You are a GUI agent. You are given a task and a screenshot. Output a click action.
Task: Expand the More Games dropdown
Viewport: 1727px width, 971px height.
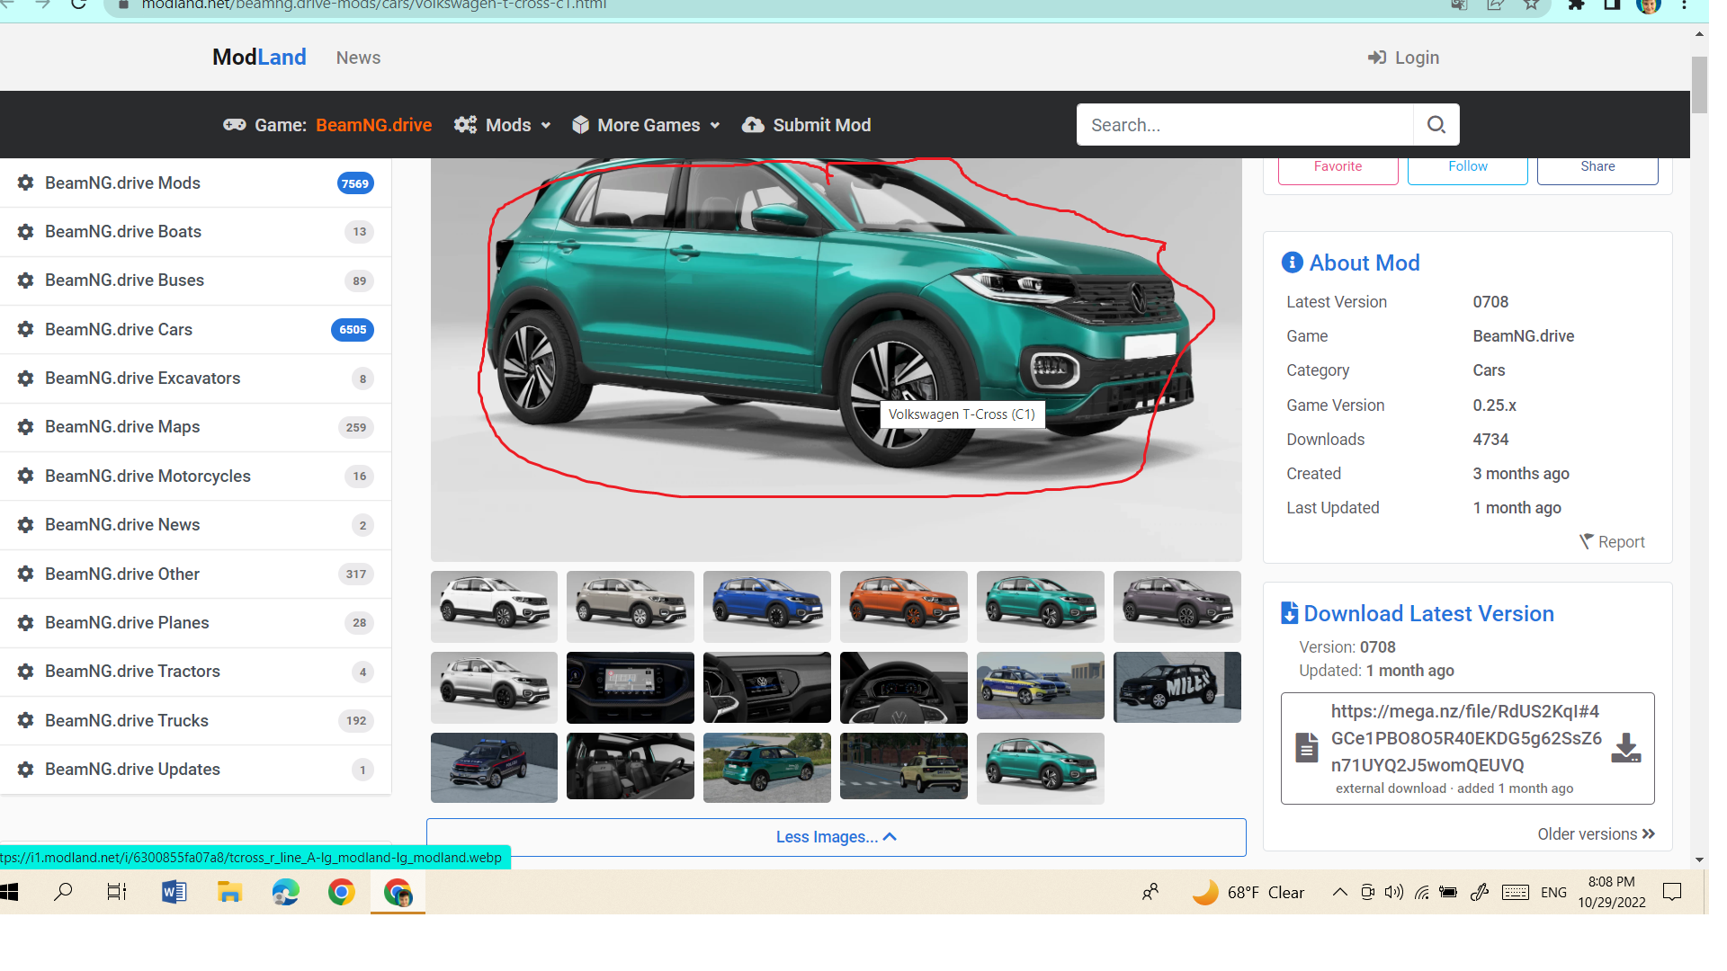(x=646, y=125)
